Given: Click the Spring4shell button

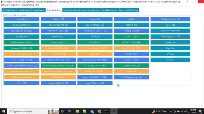Looking at the screenshot, I should coord(22,19).
